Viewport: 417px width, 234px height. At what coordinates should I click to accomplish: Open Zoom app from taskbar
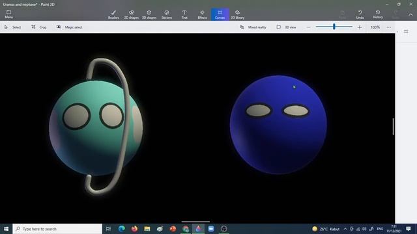211,229
